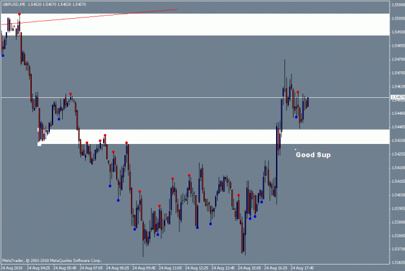
Task: Click the '24 Aug 04:25' time axis label
Action: click(x=38, y=268)
